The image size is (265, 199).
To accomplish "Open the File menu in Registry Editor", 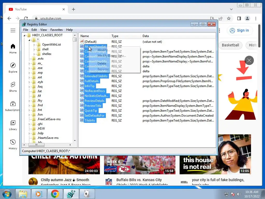I will point(26,30).
